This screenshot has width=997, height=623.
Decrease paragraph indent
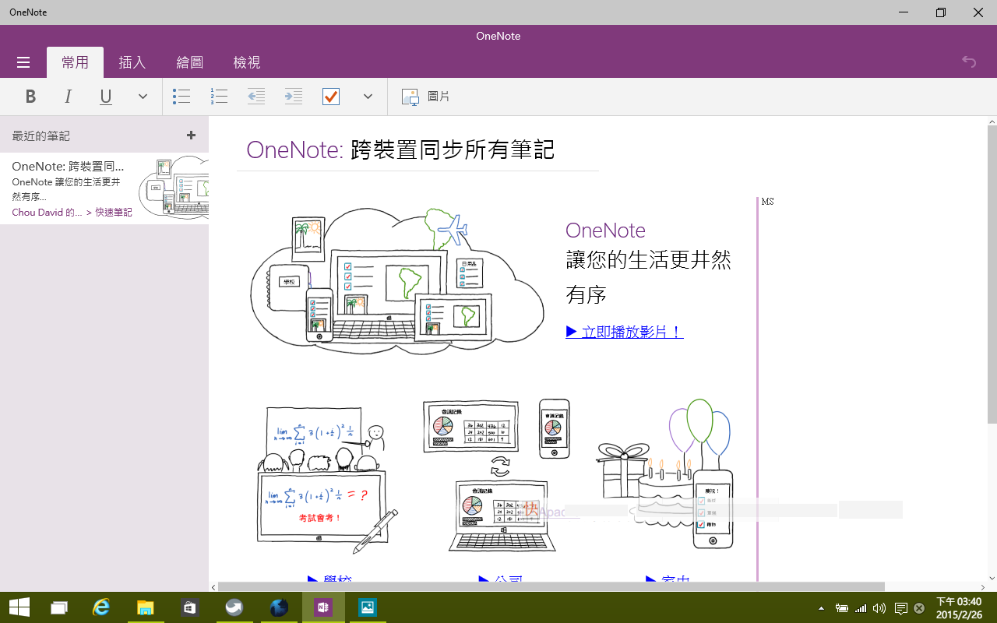256,97
